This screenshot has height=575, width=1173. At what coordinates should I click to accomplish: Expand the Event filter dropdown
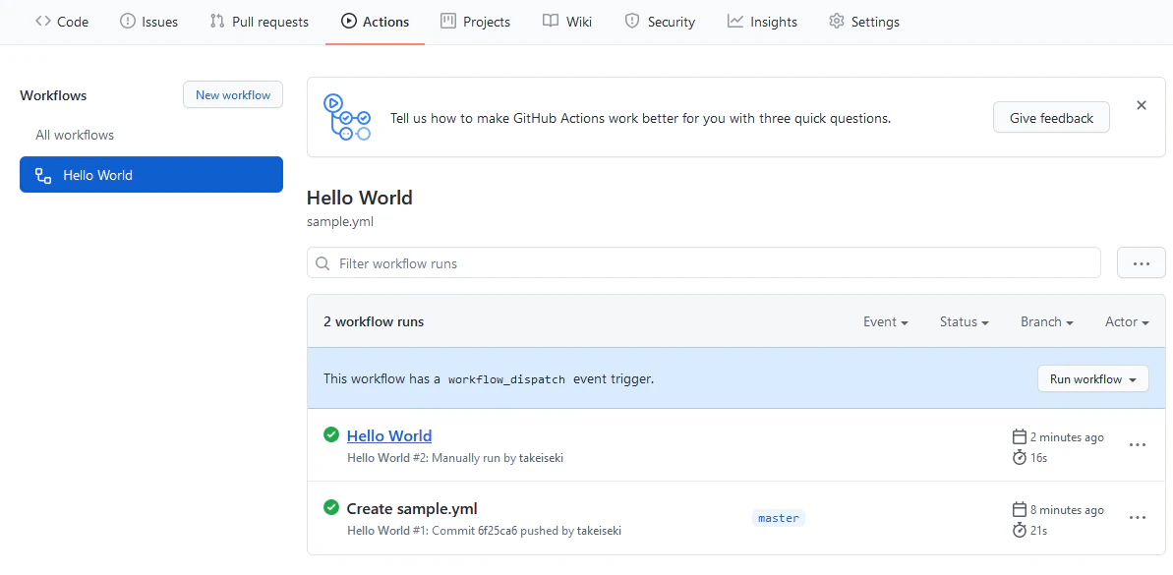886,322
